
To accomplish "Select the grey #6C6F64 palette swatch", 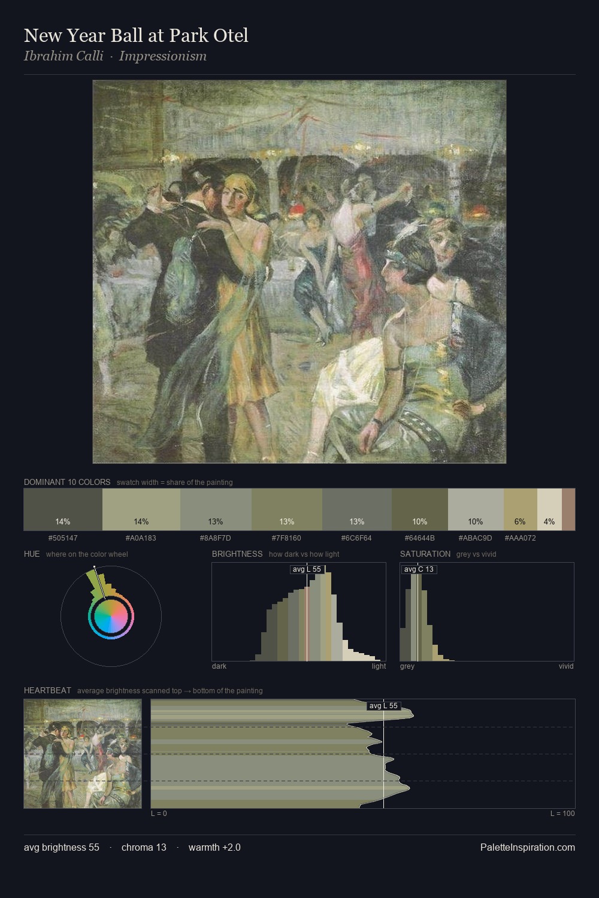I will pyautogui.click(x=357, y=509).
